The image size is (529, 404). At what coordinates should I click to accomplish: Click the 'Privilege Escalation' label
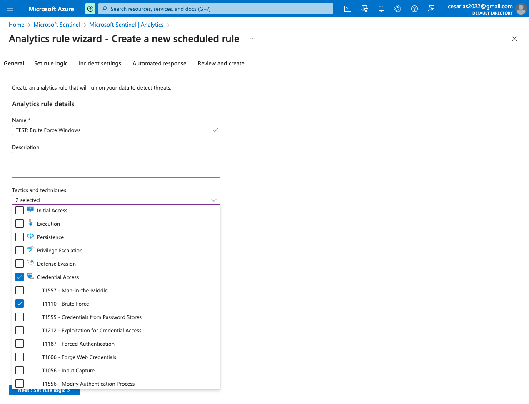coord(60,250)
